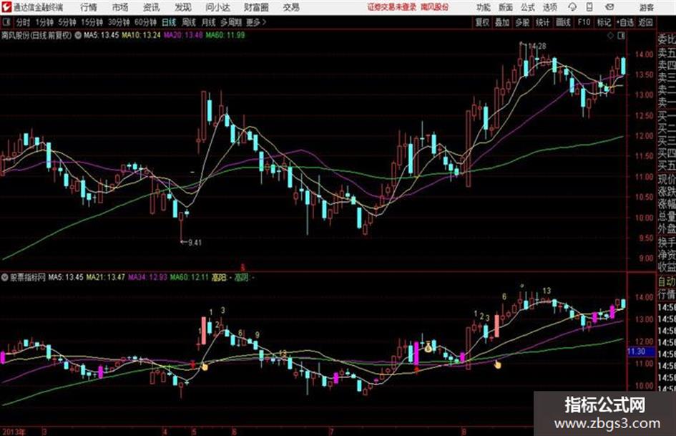Switch to the 15分钟 period tab
The width and height of the screenshot is (676, 436).
(92, 22)
